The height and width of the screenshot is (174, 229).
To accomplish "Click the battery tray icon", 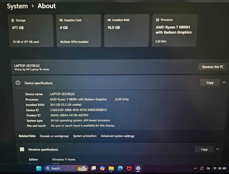I will point(225,168).
